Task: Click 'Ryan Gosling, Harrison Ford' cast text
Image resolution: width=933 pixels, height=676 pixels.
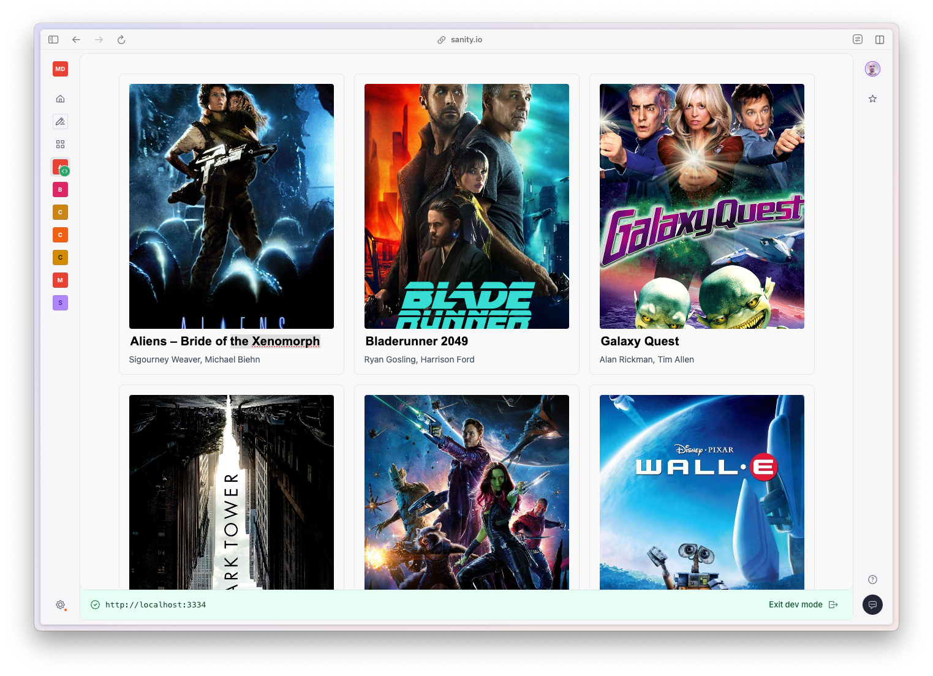Action: coord(419,359)
